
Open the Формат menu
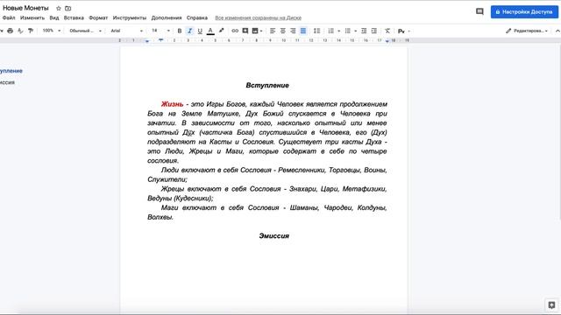[x=98, y=17]
